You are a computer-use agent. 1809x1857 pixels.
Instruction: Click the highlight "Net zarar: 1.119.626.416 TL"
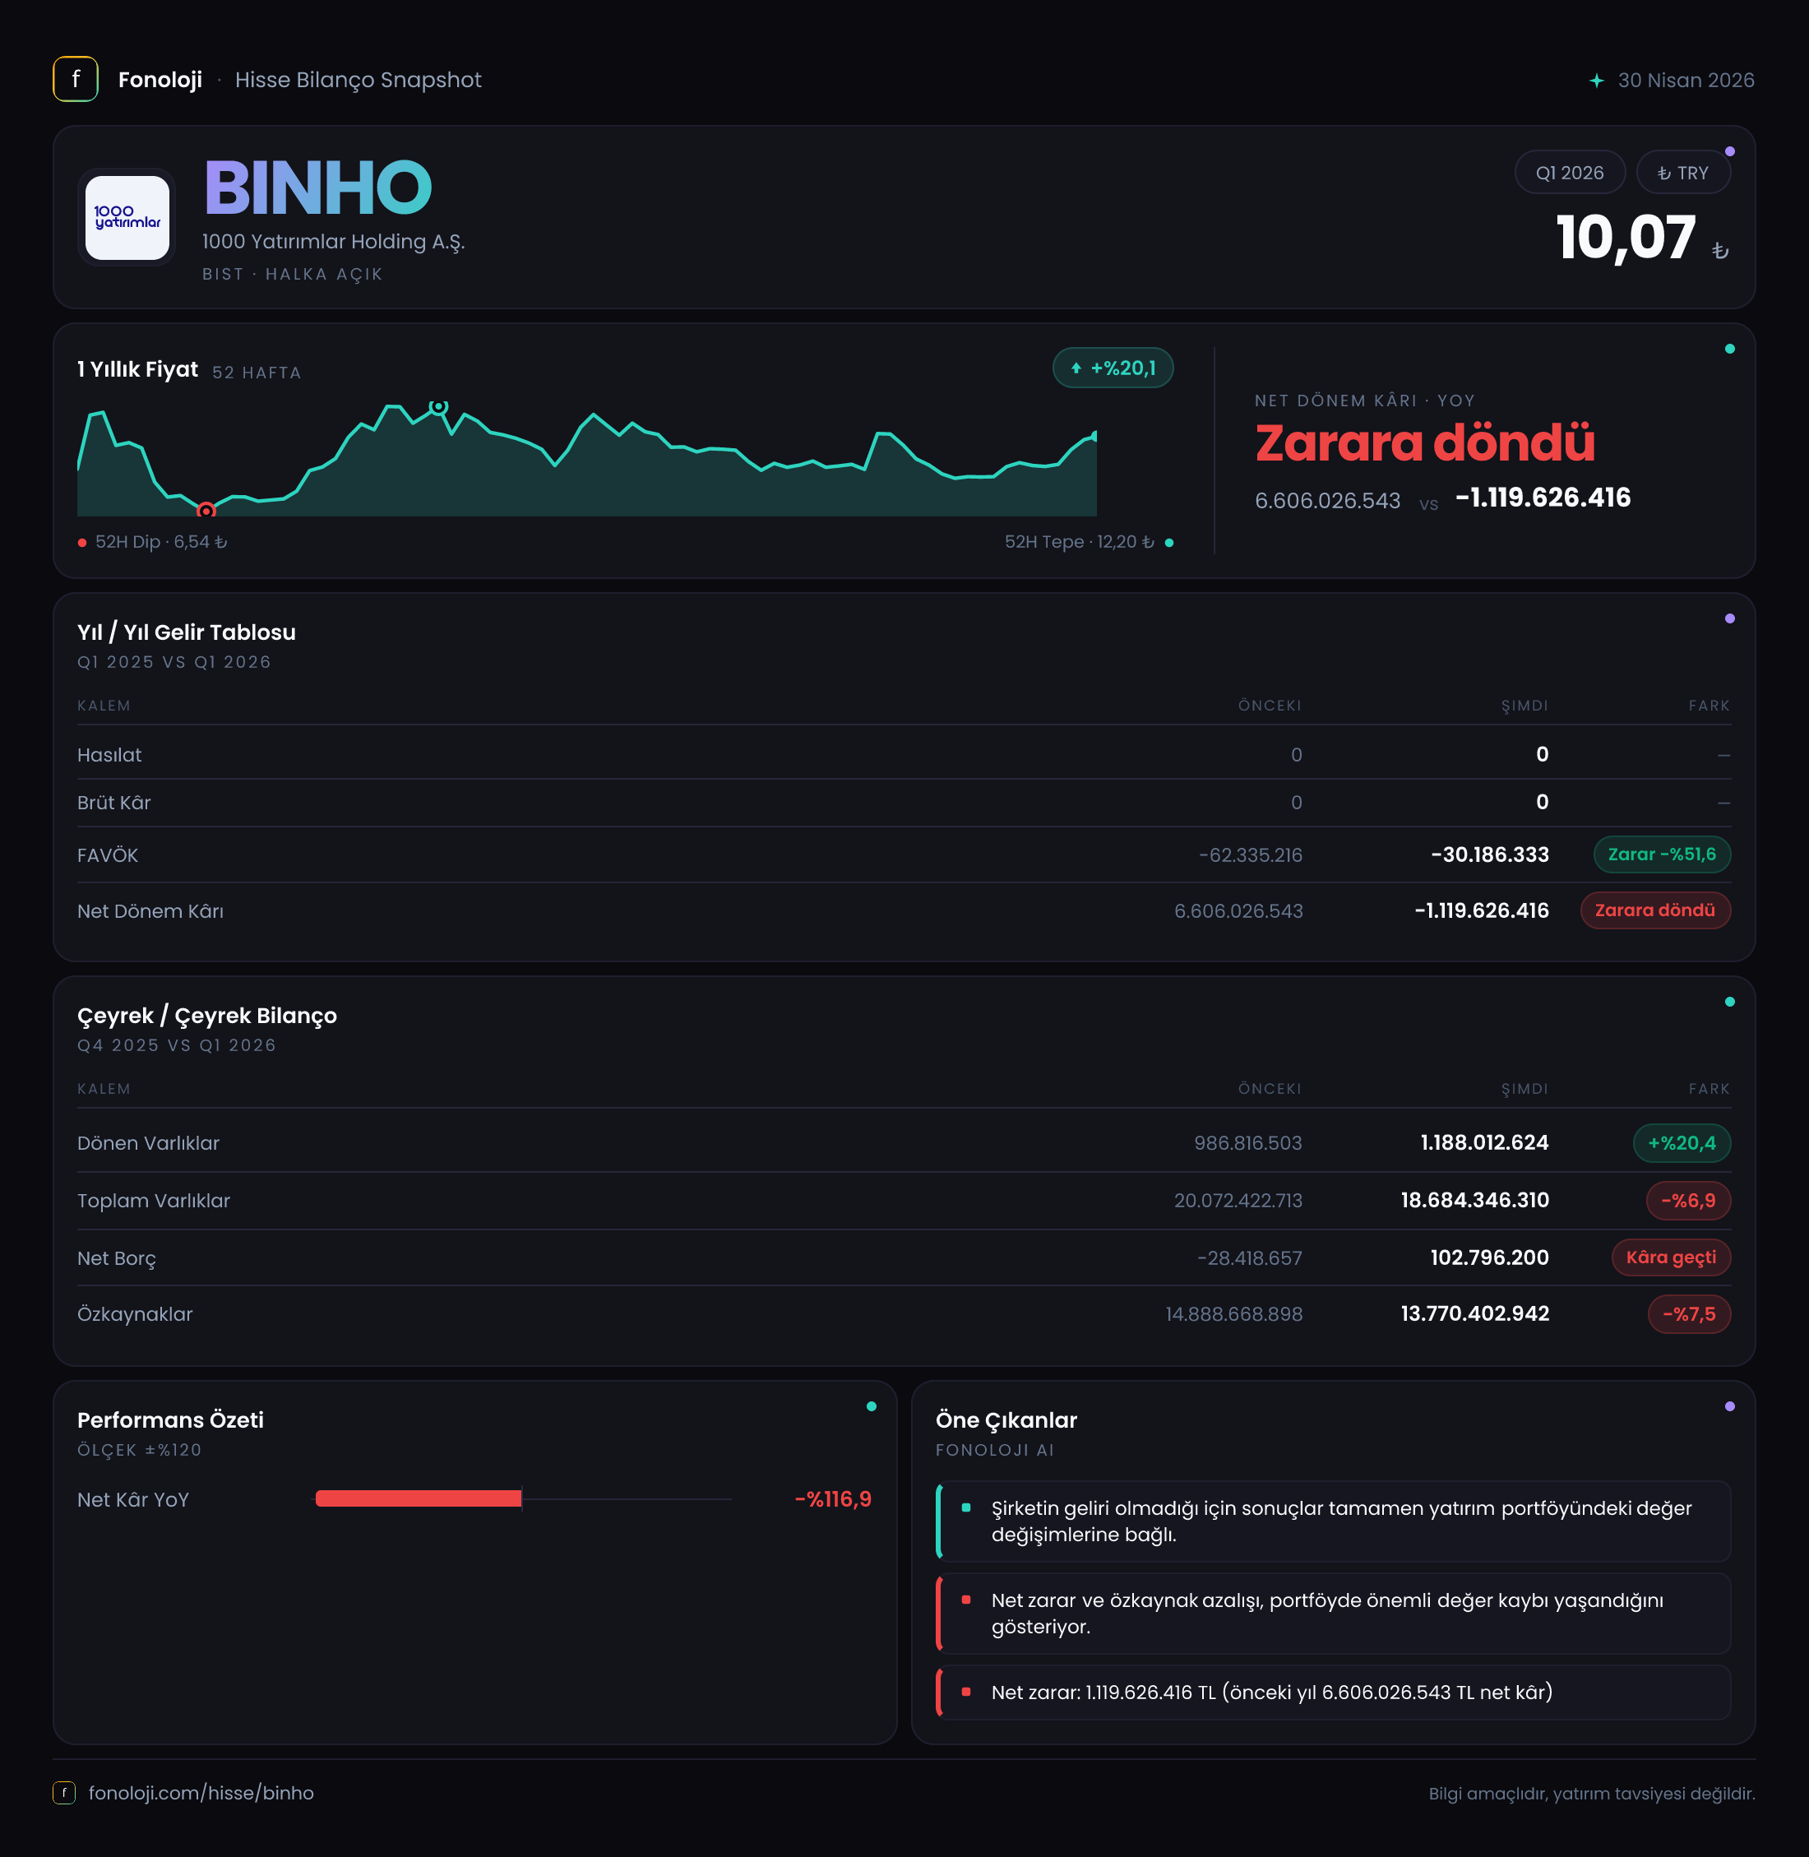coord(1333,1693)
